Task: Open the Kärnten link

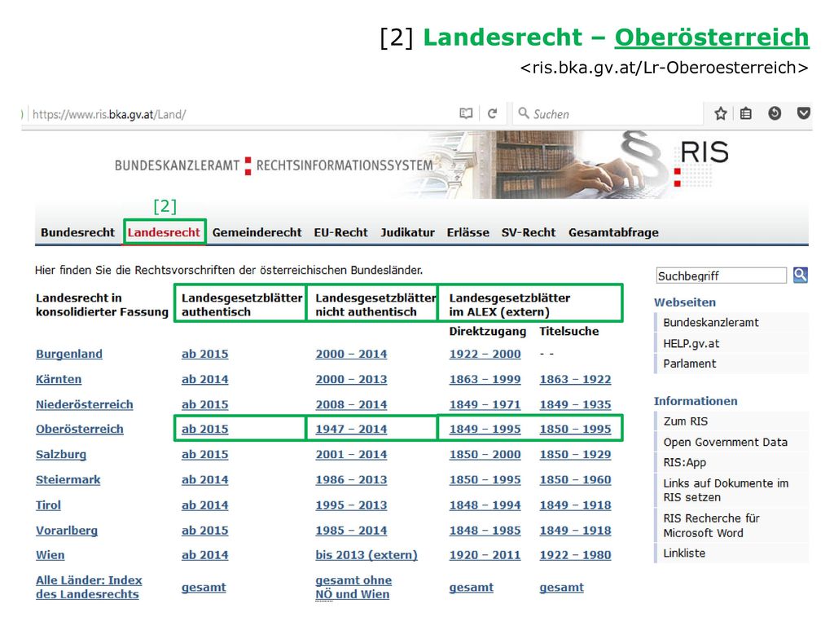Action: 59,380
